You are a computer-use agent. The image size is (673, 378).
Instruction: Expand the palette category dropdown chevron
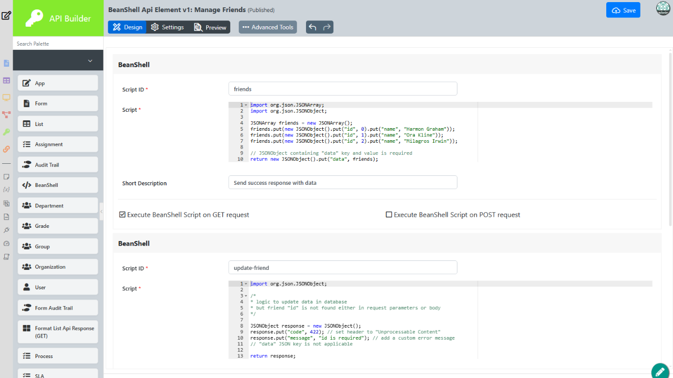point(90,61)
